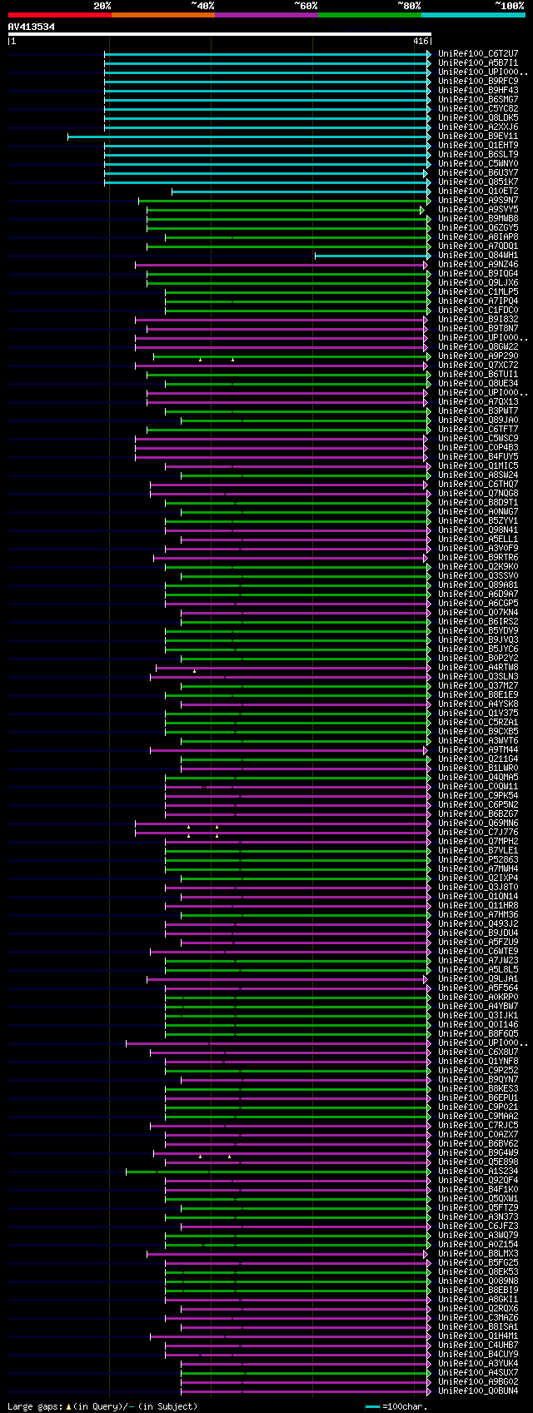This screenshot has width=533, height=1413.
Task: Click the purple ~60% identity legend segment
Action: [266, 14]
